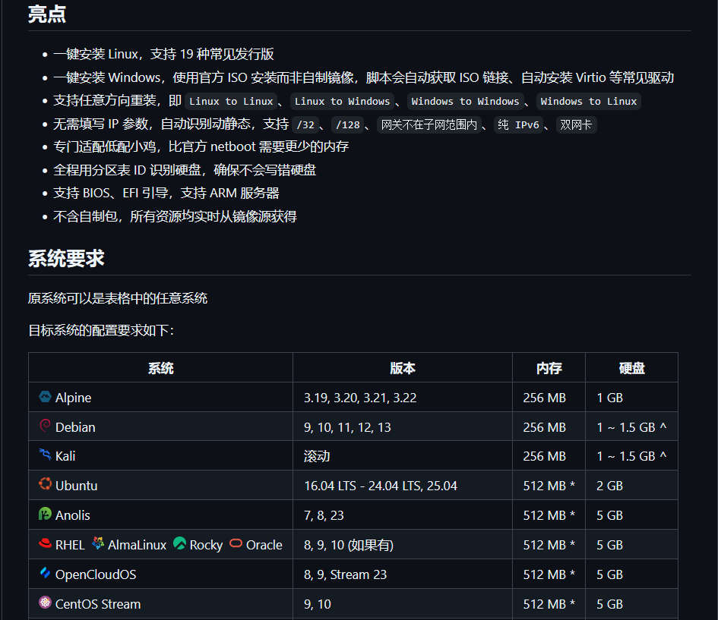Click the 'Rocky' name text
This screenshot has height=620, width=718.
206,545
